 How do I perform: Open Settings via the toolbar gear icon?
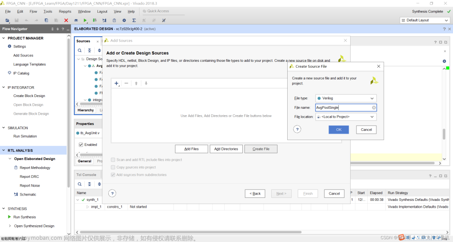coord(124,20)
